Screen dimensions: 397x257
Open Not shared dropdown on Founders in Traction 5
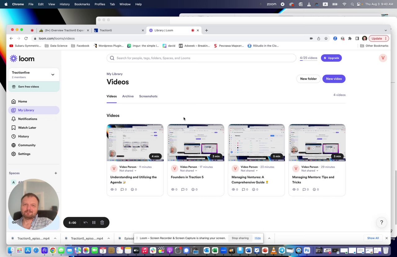(x=189, y=171)
